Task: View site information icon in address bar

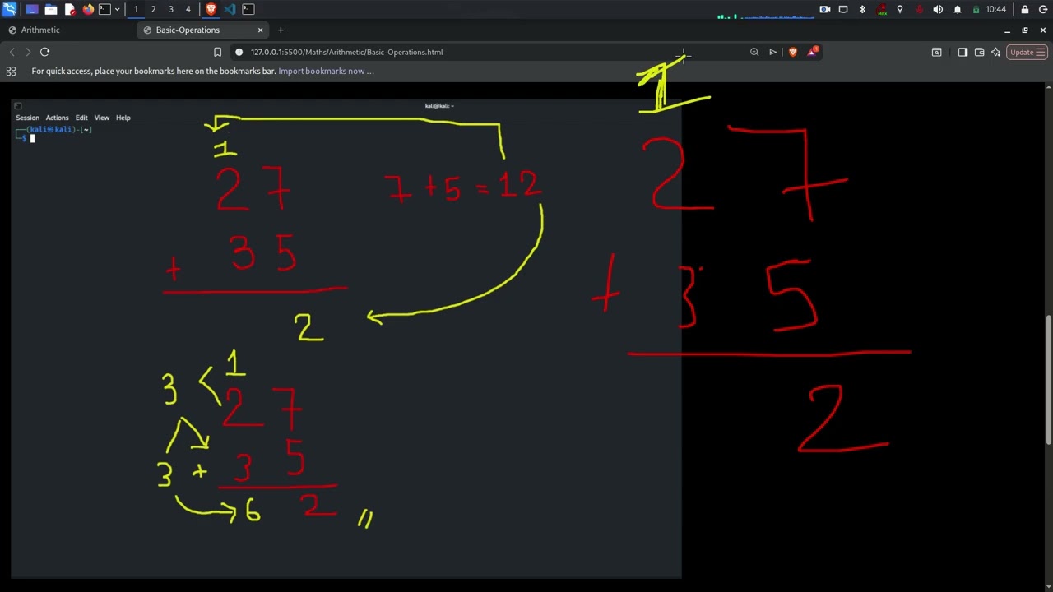Action: click(x=239, y=52)
